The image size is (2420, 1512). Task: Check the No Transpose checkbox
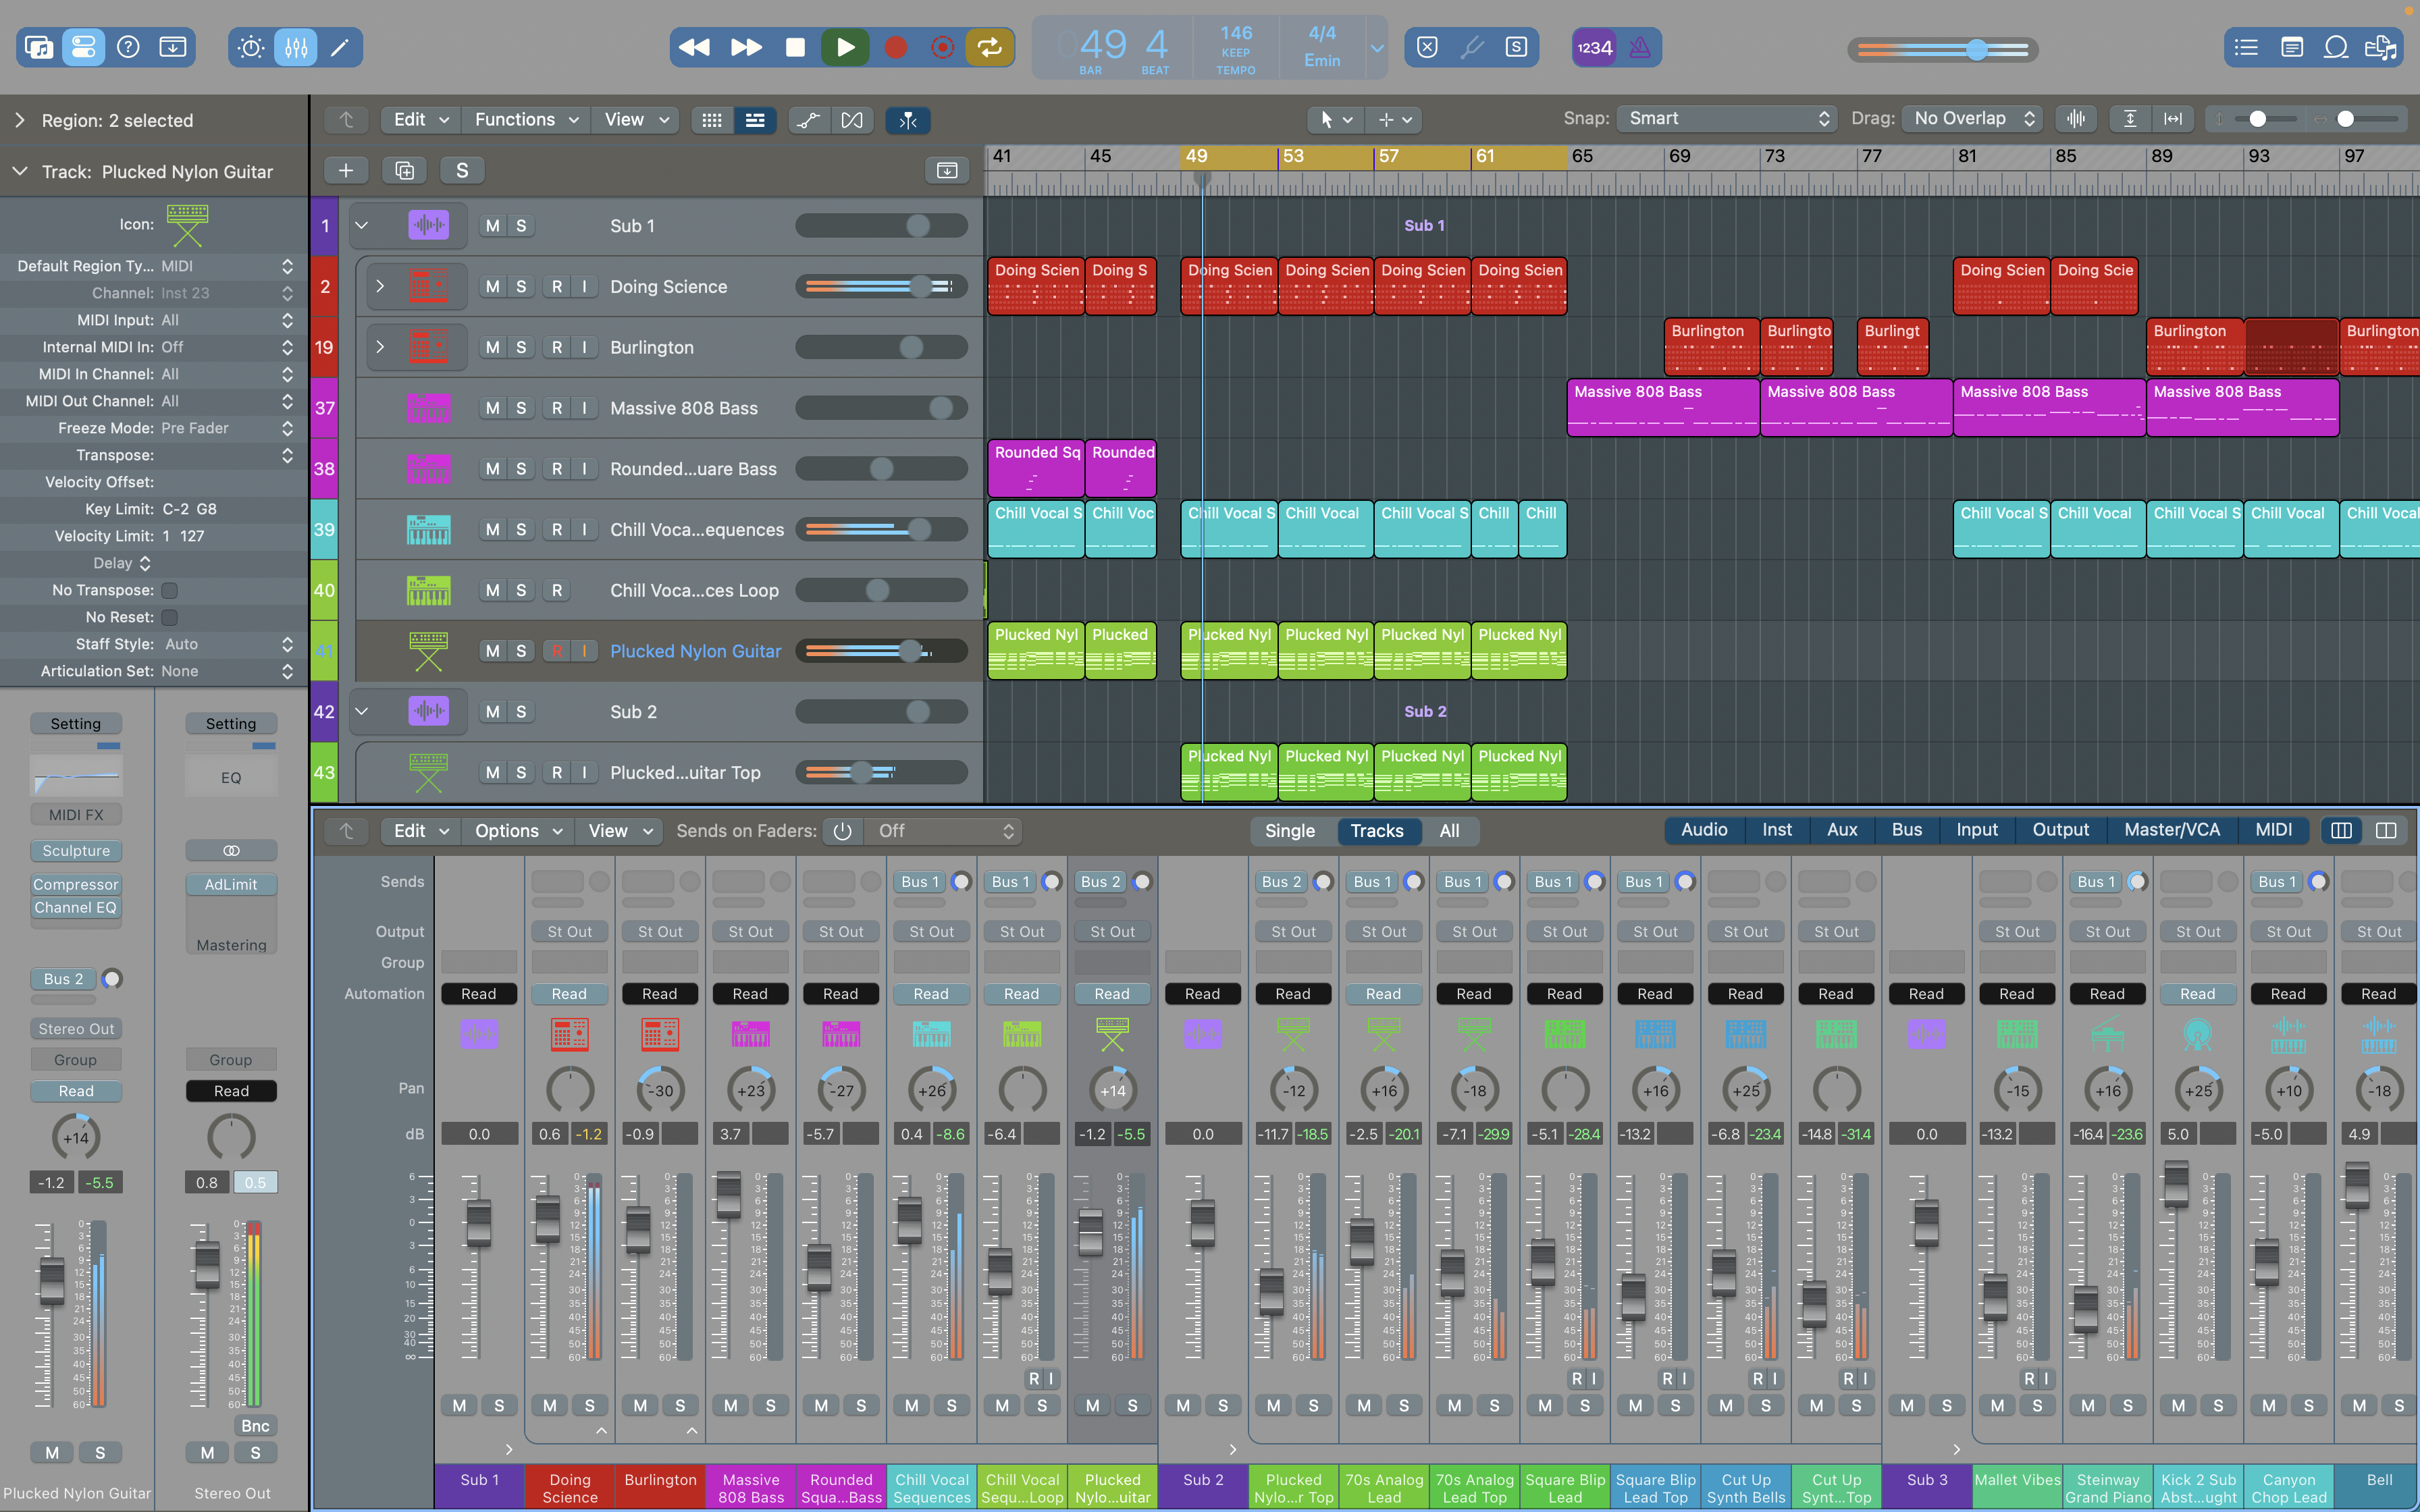(x=170, y=591)
